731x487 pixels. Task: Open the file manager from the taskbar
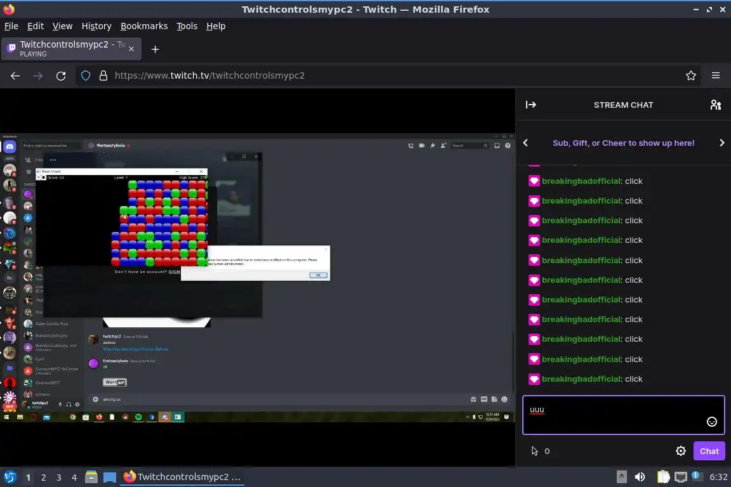click(x=91, y=477)
